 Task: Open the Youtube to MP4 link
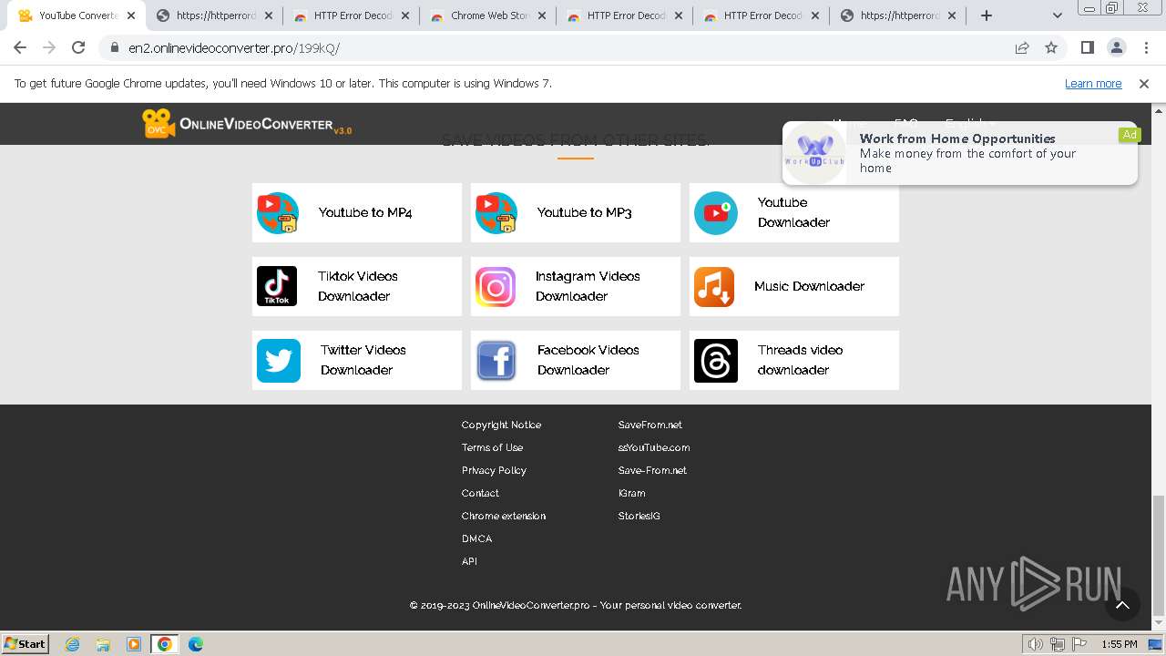coord(365,212)
